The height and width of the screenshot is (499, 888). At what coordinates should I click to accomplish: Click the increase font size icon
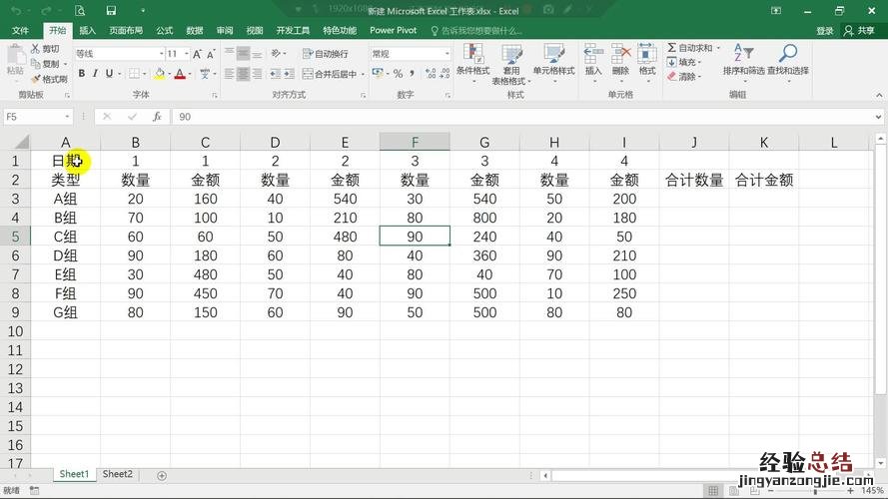[x=197, y=54]
